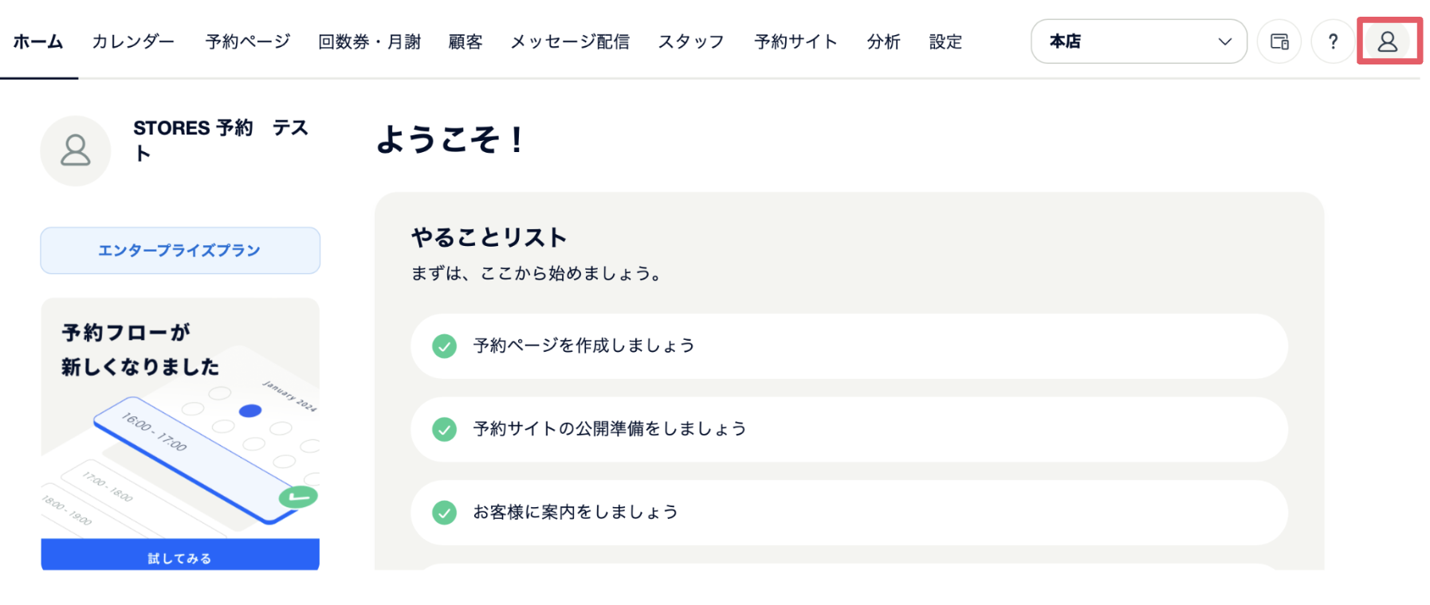1430x605 pixels.
Task: Open the 予約サイトの公開準備をしましょう task item
Action: (x=848, y=430)
